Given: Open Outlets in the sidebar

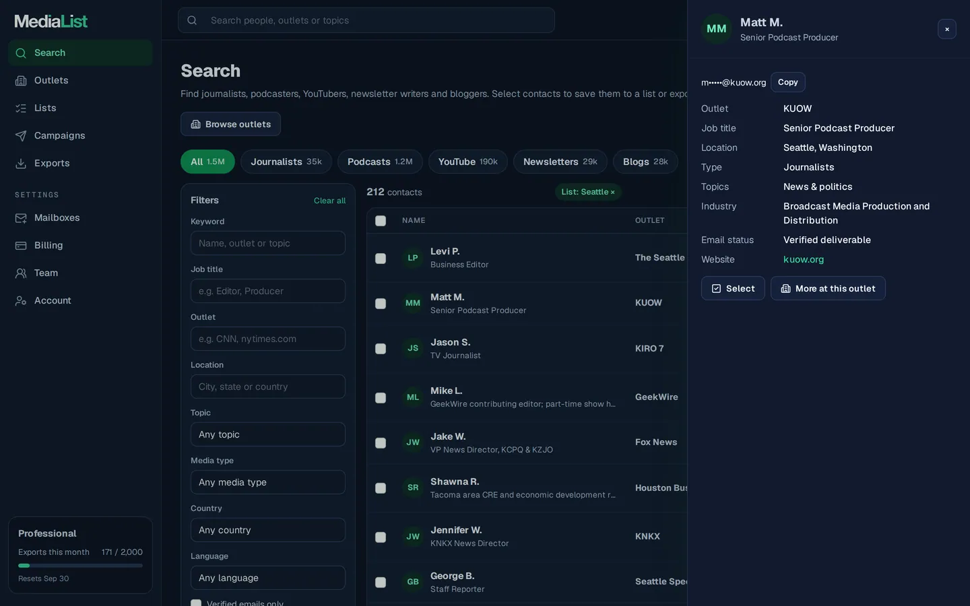Looking at the screenshot, I should point(80,80).
